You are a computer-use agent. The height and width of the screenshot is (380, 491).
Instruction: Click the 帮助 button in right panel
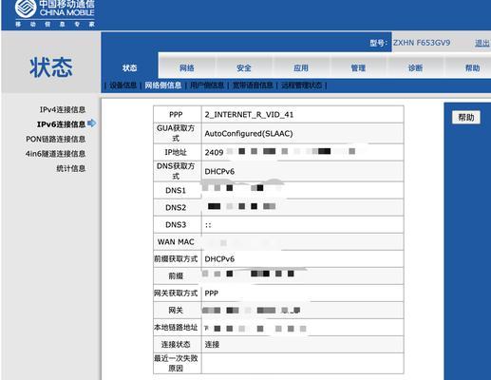466,118
